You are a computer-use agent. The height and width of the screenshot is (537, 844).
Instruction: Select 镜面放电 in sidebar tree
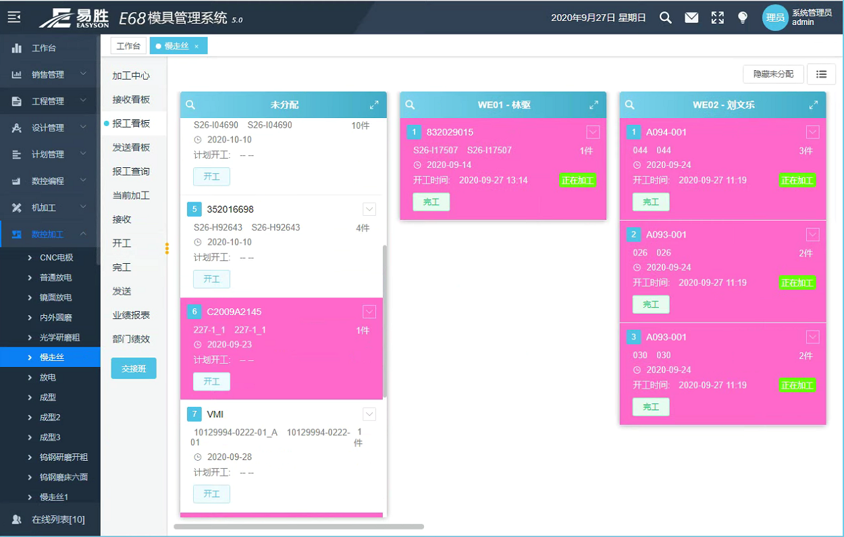[55, 298]
